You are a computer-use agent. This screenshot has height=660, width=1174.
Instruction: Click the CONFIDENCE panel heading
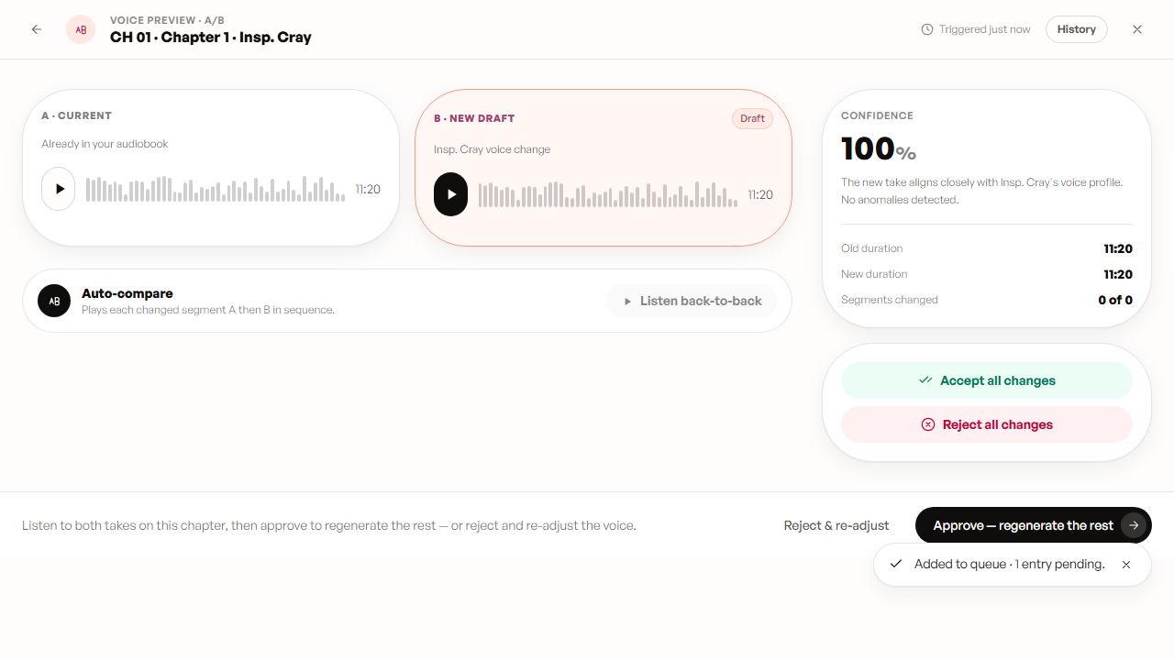point(877,115)
